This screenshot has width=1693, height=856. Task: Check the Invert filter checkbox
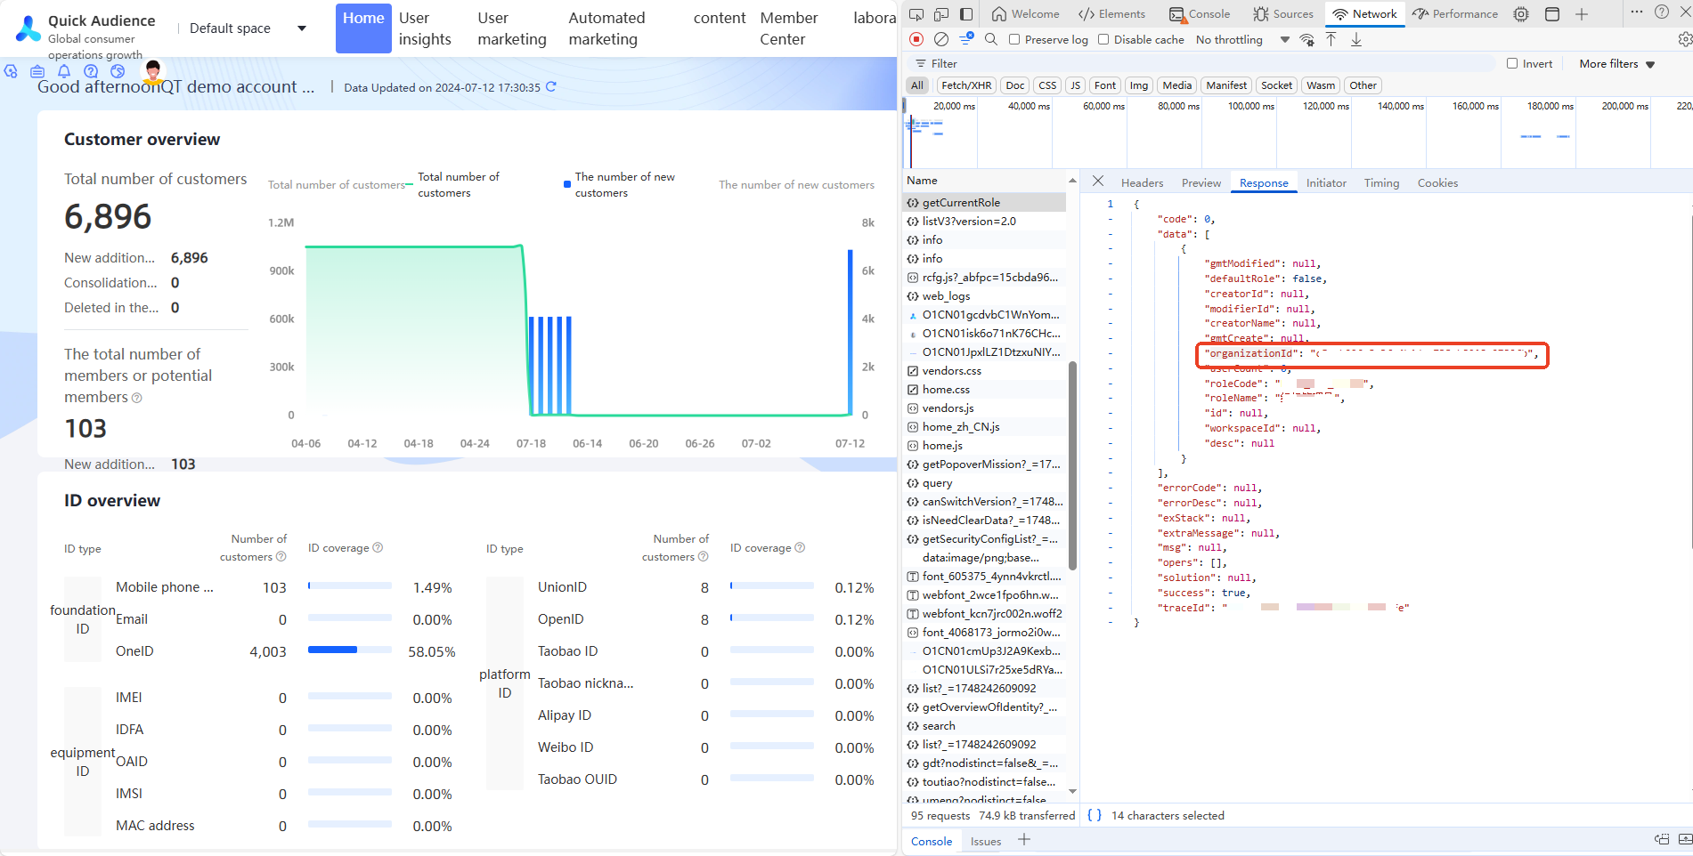click(1512, 63)
